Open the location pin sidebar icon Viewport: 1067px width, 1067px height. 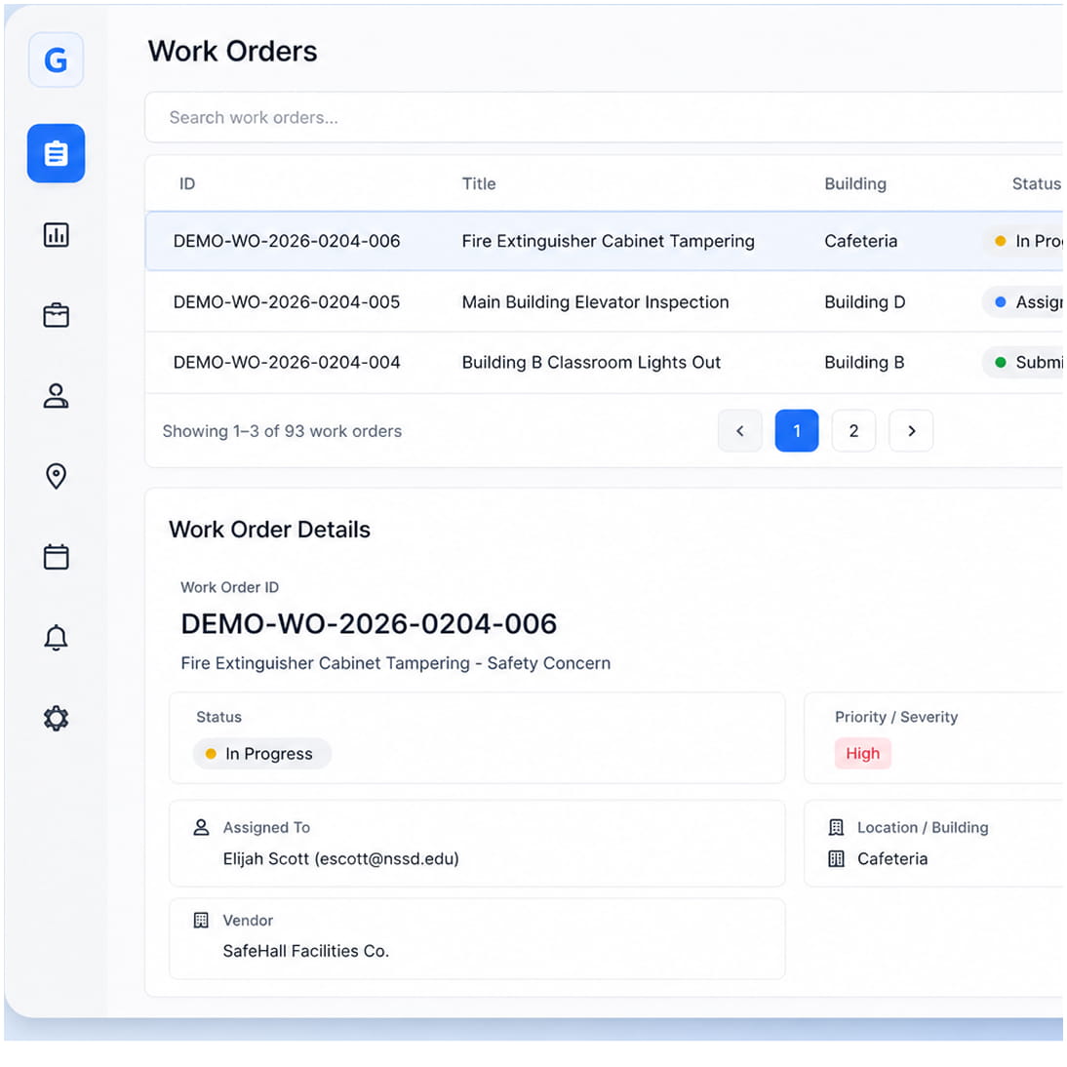[x=56, y=476]
